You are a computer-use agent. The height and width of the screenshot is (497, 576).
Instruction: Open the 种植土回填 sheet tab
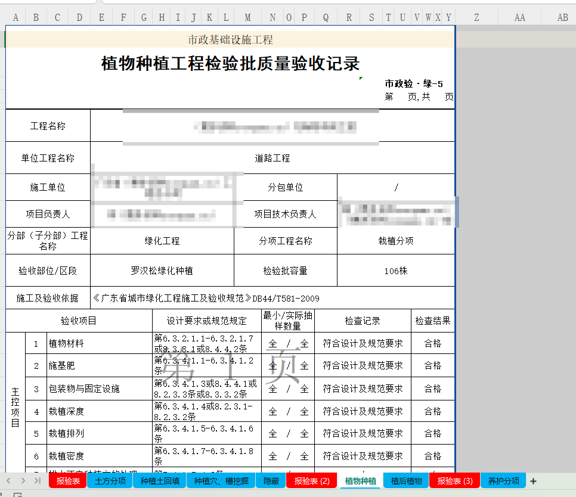[159, 481]
